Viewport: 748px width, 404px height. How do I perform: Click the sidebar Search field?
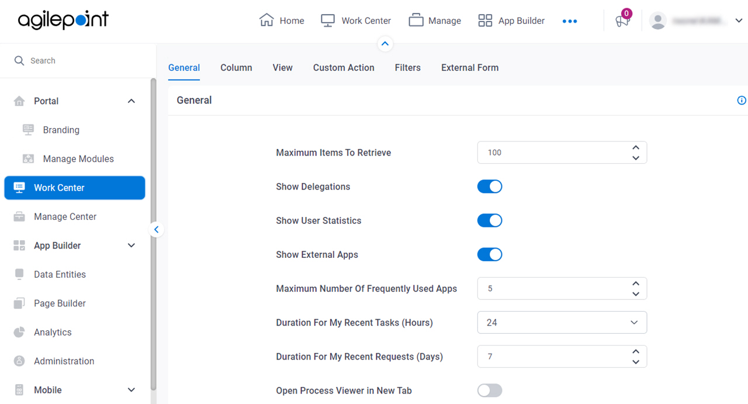[x=78, y=61]
